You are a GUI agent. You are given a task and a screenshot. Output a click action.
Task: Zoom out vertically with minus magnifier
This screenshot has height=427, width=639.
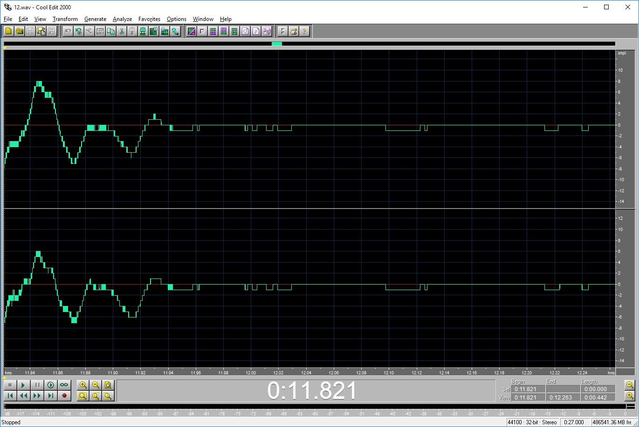pyautogui.click(x=630, y=385)
